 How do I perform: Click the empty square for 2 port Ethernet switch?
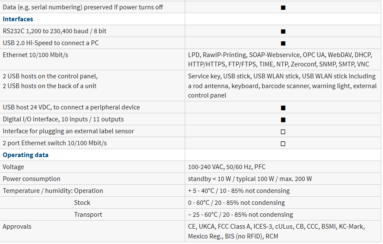(x=283, y=144)
